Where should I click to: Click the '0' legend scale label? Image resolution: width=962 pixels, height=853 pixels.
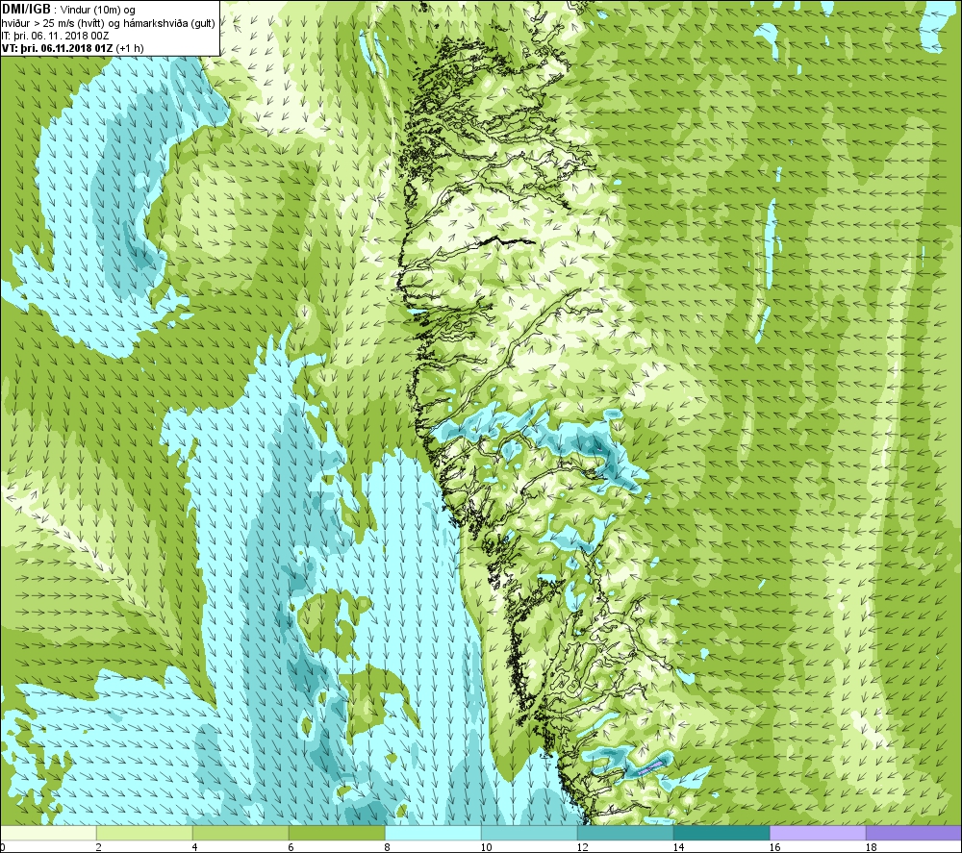click(3, 847)
